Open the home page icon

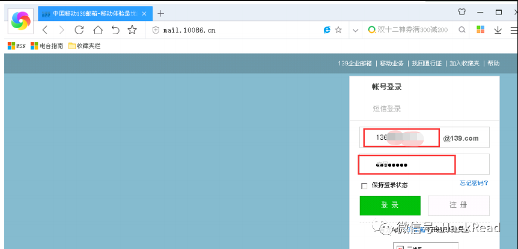pos(98,31)
